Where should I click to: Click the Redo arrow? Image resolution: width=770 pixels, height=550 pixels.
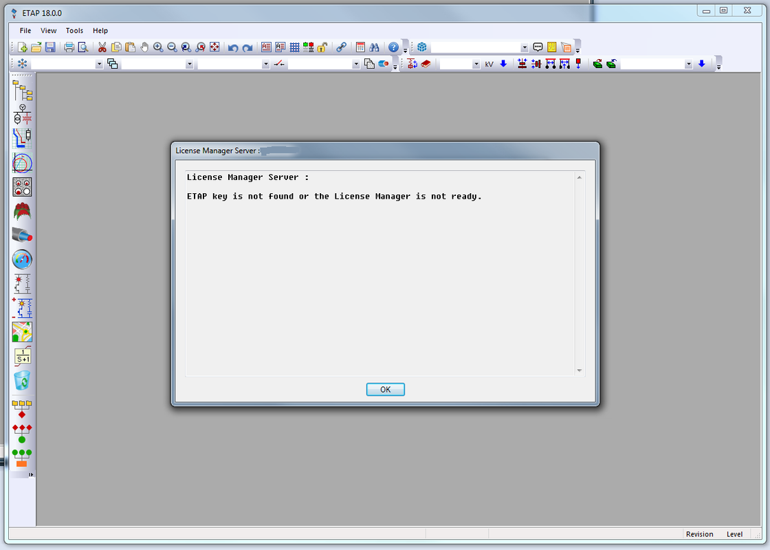click(247, 47)
